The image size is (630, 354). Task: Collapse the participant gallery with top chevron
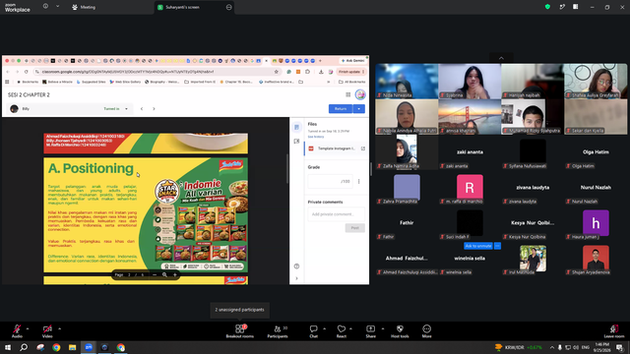click(501, 58)
